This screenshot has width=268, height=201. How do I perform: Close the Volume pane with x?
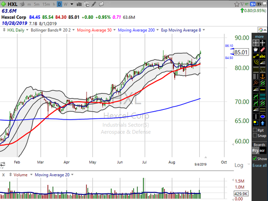3,175
